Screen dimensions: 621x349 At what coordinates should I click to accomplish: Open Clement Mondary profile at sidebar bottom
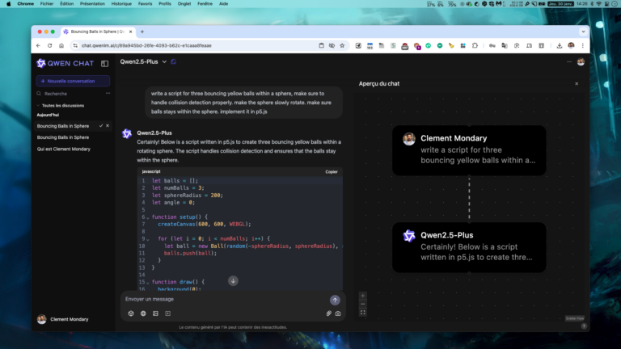(x=63, y=319)
